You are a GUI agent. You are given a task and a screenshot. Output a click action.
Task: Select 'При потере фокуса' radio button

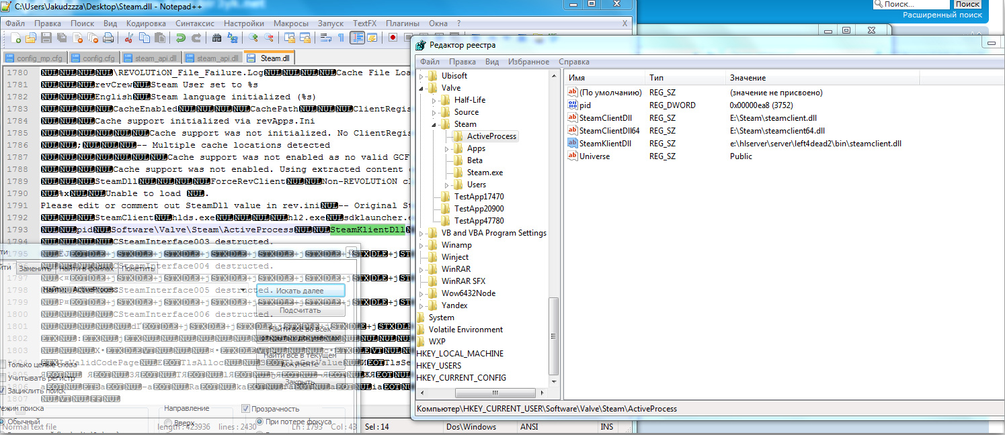pos(259,422)
